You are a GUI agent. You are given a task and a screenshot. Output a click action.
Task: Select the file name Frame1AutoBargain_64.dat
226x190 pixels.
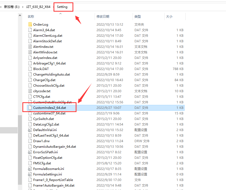point(54,186)
